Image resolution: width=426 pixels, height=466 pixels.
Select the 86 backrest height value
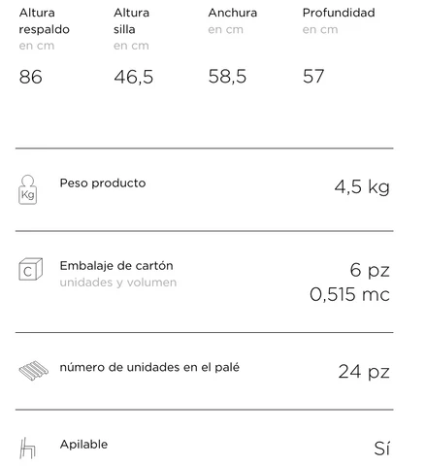tap(31, 77)
